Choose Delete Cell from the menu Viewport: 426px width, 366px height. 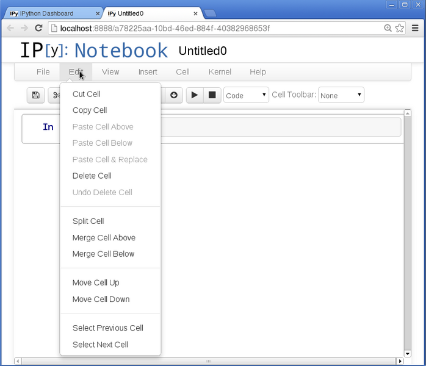(x=110, y=176)
